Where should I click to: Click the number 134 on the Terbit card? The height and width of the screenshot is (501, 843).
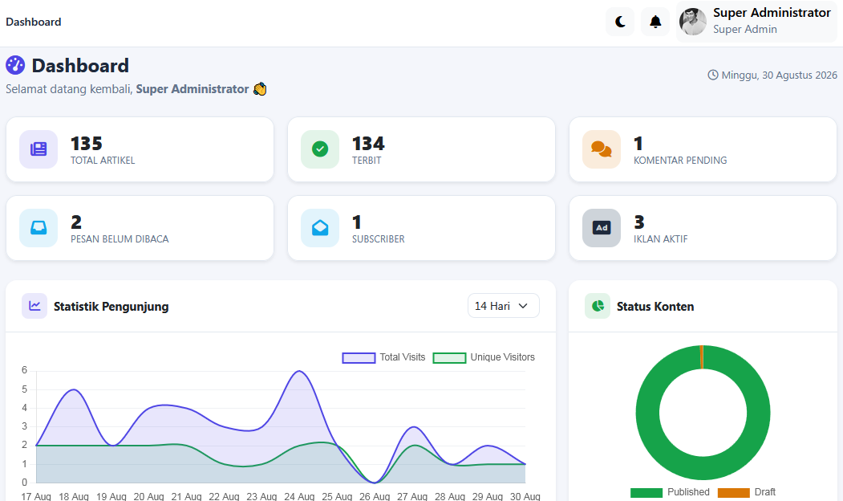coord(368,144)
